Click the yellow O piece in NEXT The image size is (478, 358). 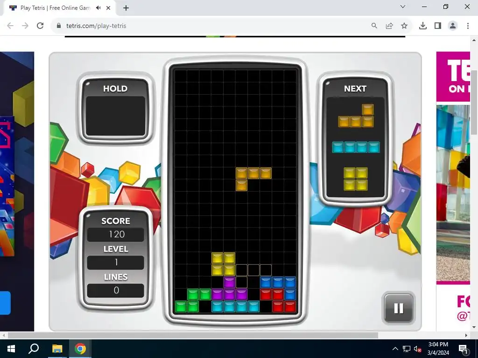tap(356, 179)
